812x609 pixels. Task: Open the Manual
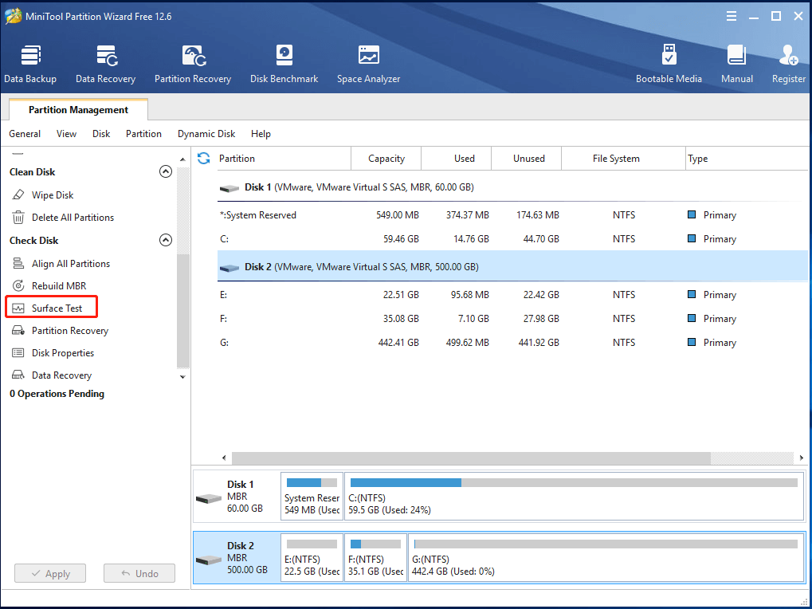pyautogui.click(x=736, y=65)
